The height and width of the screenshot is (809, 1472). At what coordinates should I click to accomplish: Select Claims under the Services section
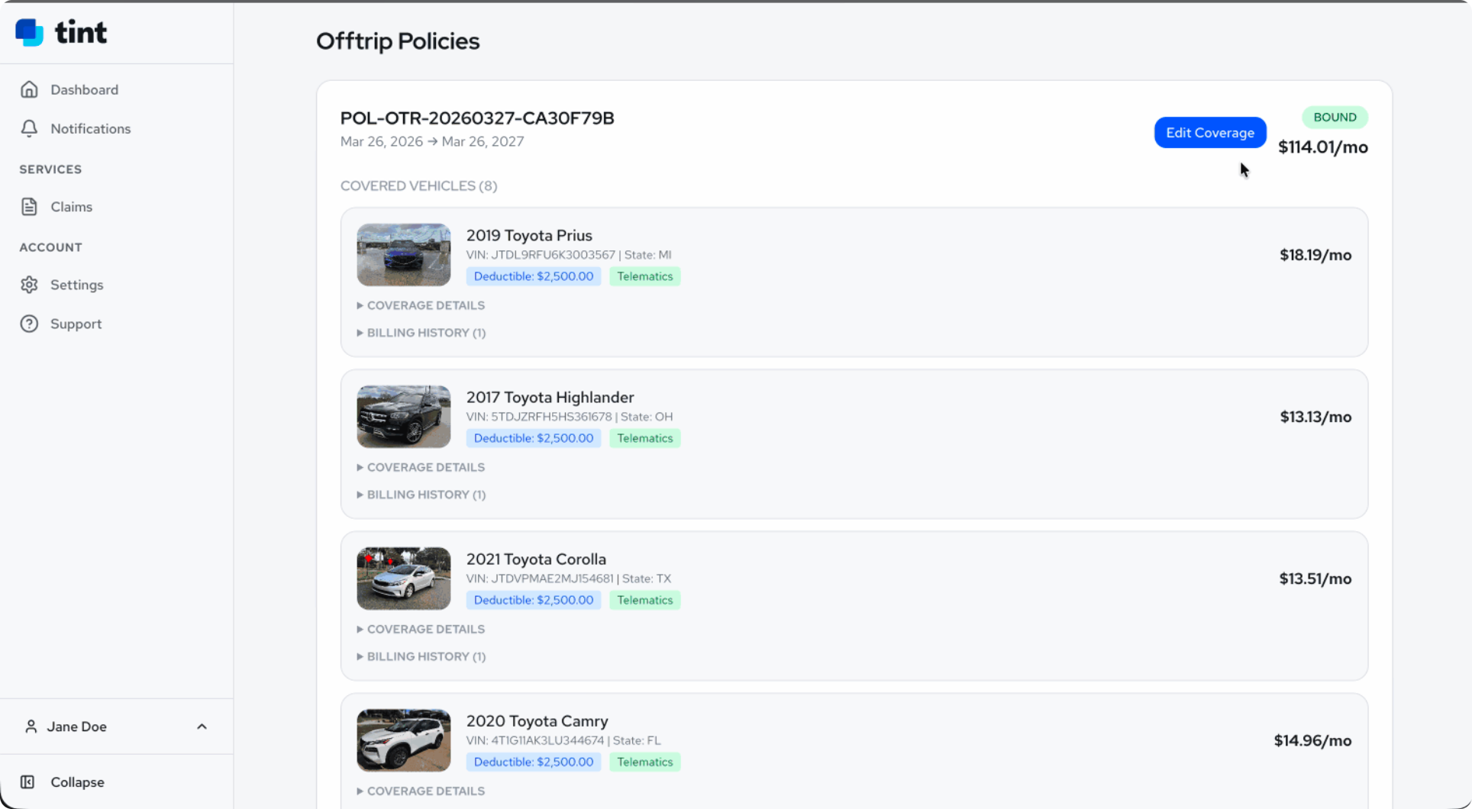70,206
